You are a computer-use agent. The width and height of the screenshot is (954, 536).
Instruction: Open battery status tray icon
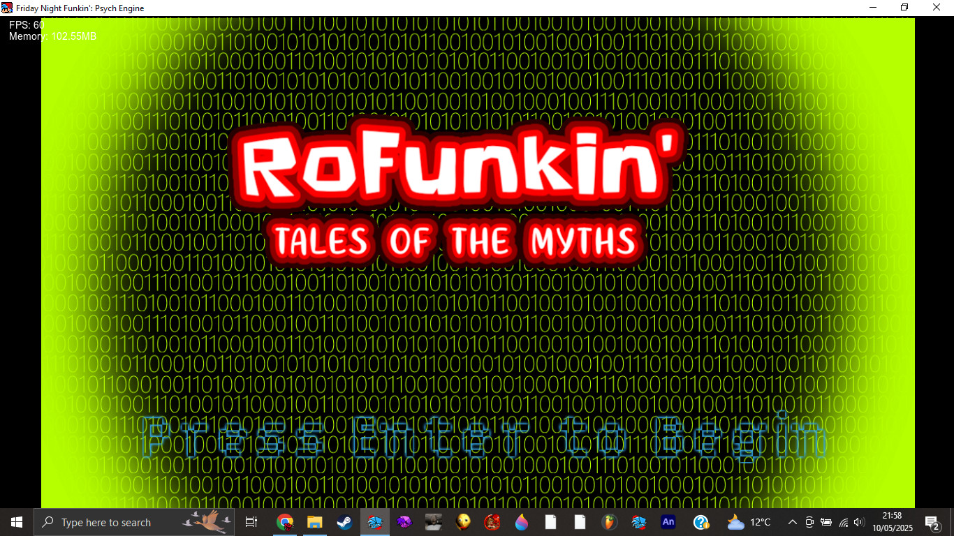[x=826, y=522]
